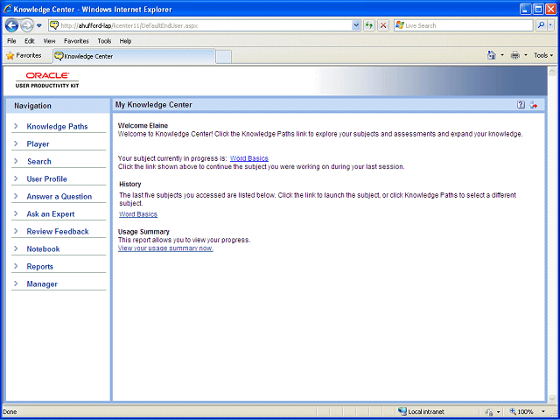The height and width of the screenshot is (420, 560).
Task: Open the Edit menu
Action: (x=29, y=41)
